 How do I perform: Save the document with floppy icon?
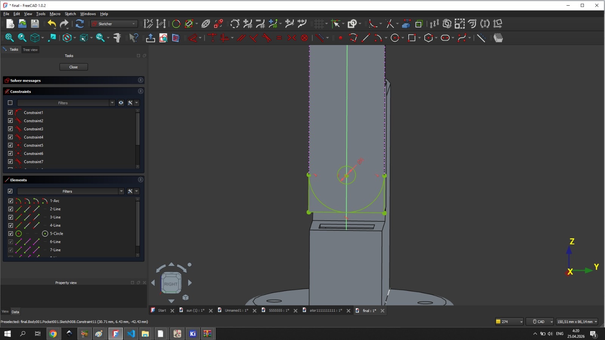point(35,24)
